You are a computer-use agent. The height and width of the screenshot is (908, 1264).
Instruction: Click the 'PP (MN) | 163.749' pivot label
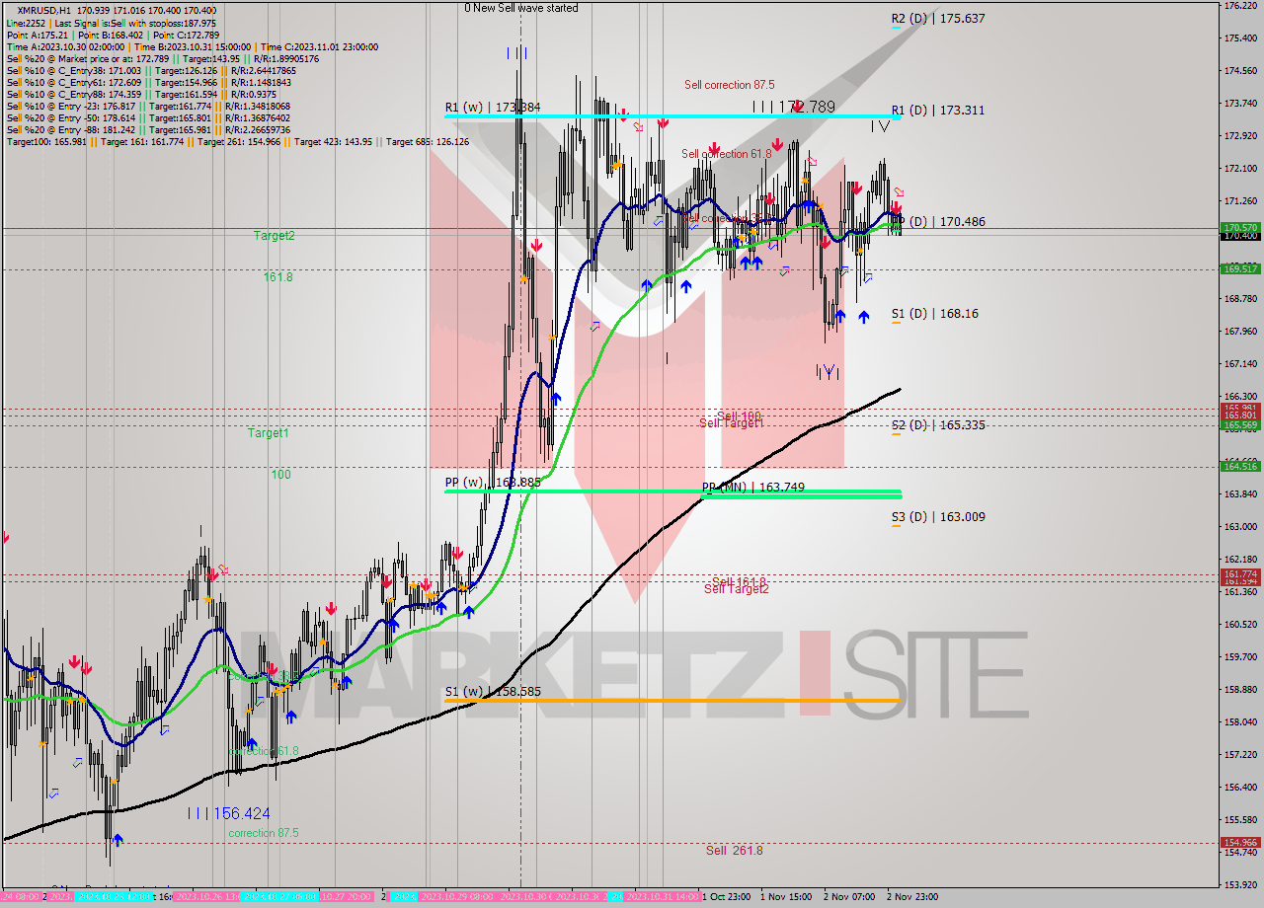(753, 487)
